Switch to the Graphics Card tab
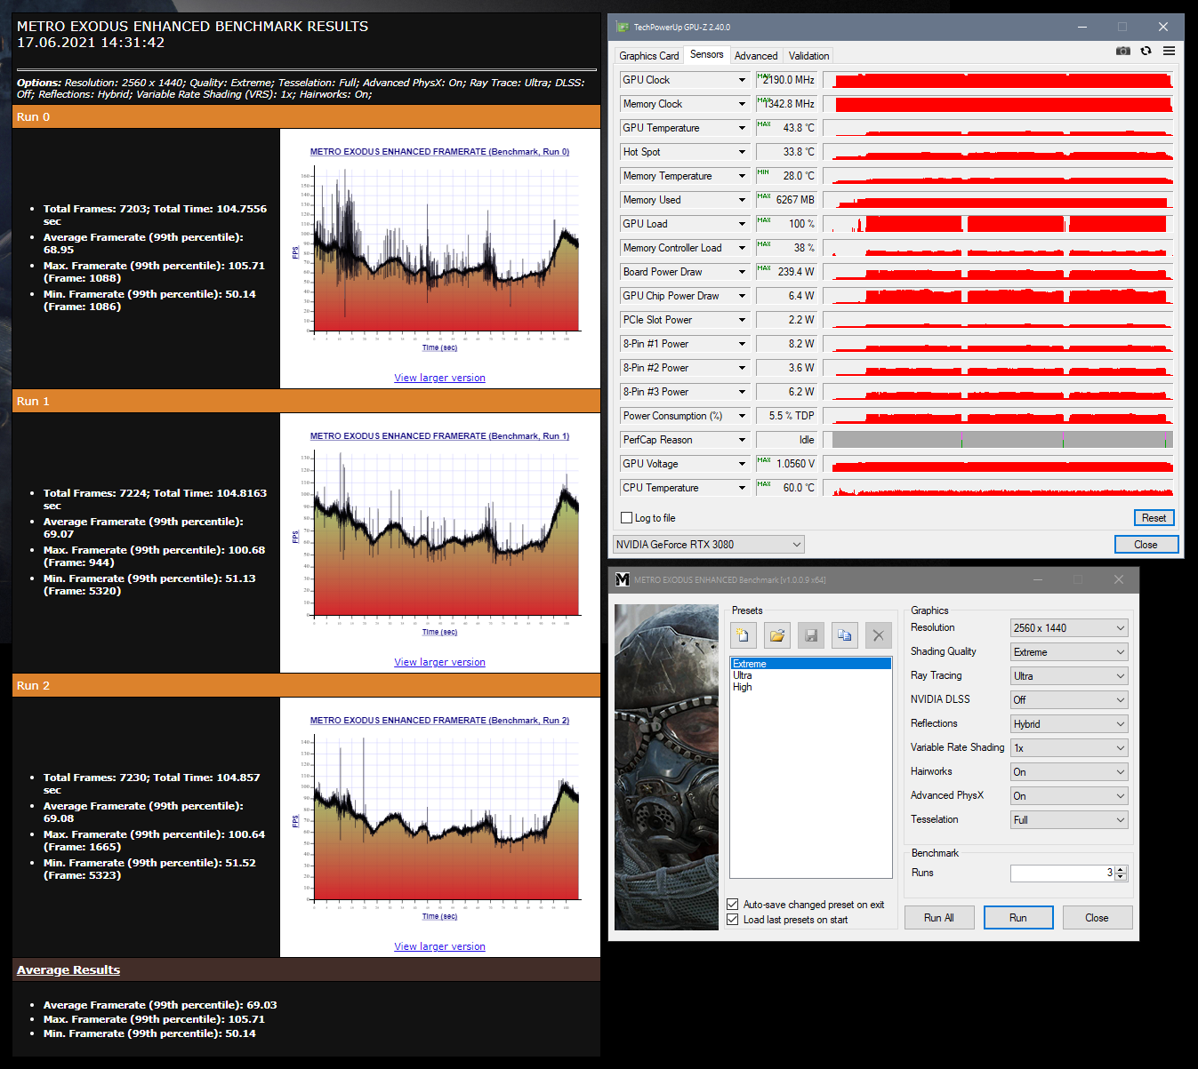The height and width of the screenshot is (1069, 1198). pos(649,56)
